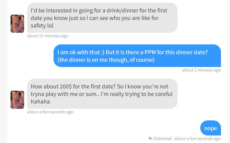This screenshot has height=143, width=230.
Task: Select the 'drink/dinner for the first date' message bubble
Action: click(102, 18)
